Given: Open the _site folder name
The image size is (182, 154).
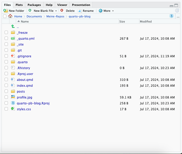Looking at the screenshot, I should coord(20,45).
